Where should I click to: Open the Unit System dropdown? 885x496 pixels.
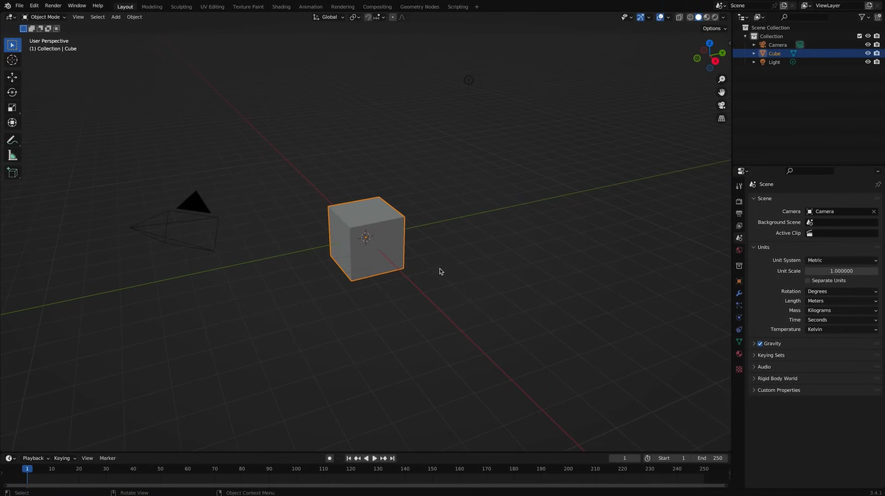pyautogui.click(x=842, y=260)
